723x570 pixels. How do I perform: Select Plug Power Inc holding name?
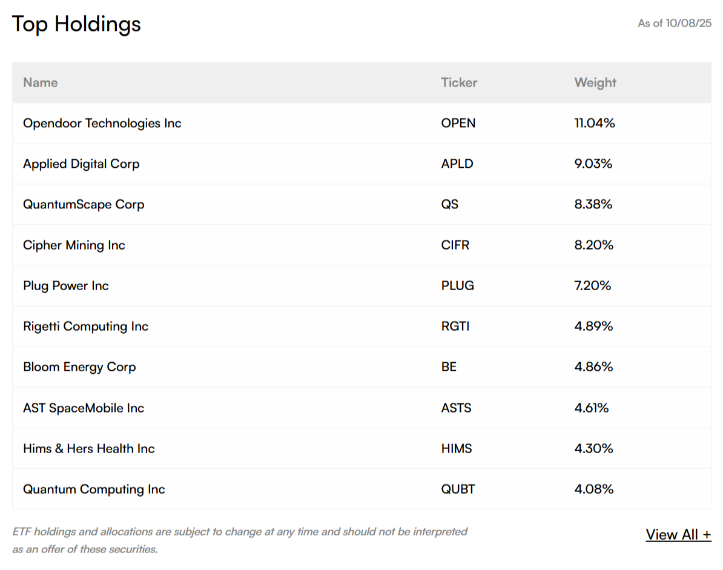tap(66, 285)
